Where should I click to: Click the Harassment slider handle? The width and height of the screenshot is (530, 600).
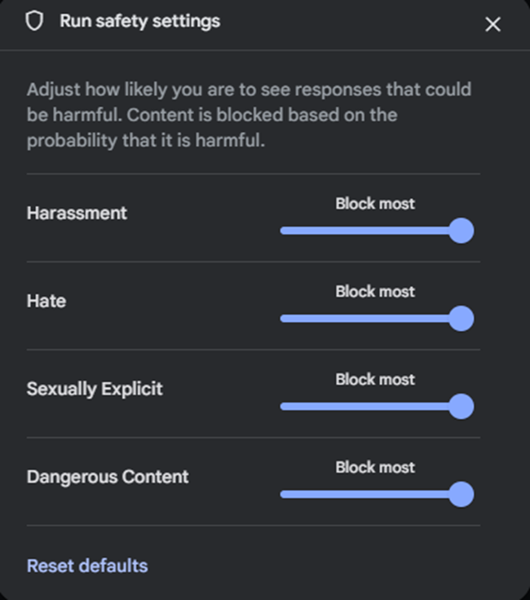click(462, 231)
